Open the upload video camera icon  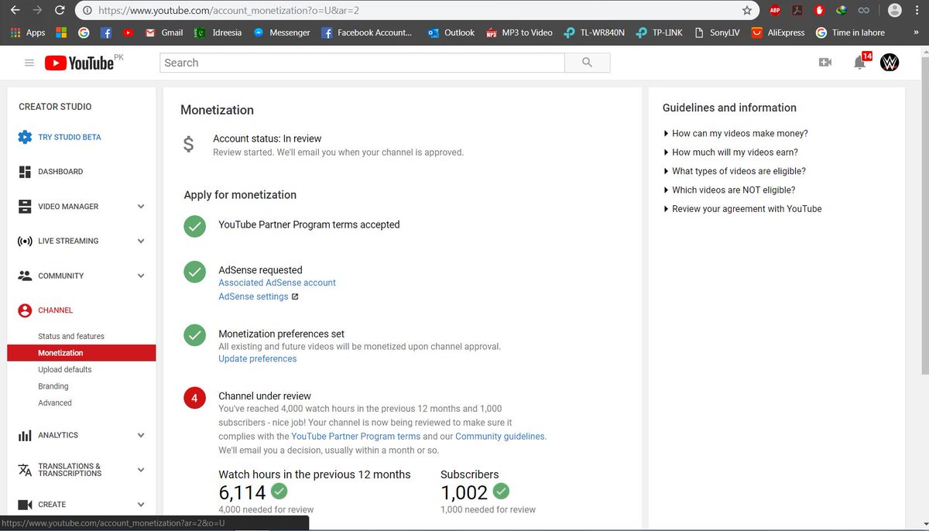tap(825, 63)
